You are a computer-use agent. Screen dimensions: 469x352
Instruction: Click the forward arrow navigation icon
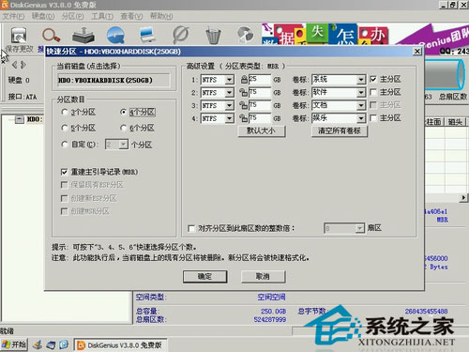23,65
